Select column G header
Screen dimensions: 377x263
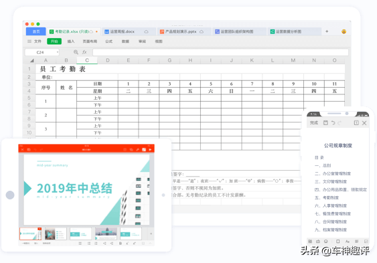[169, 60]
